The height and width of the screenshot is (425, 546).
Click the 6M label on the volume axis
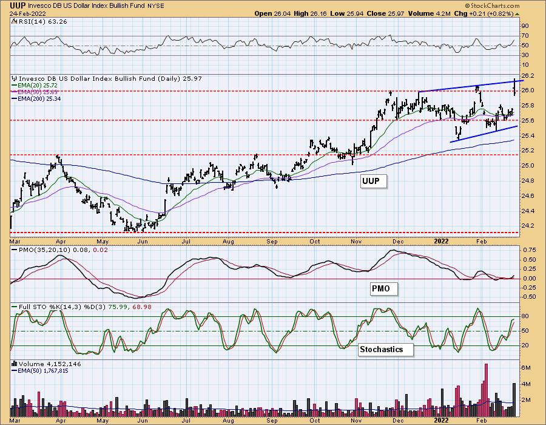[x=526, y=368]
